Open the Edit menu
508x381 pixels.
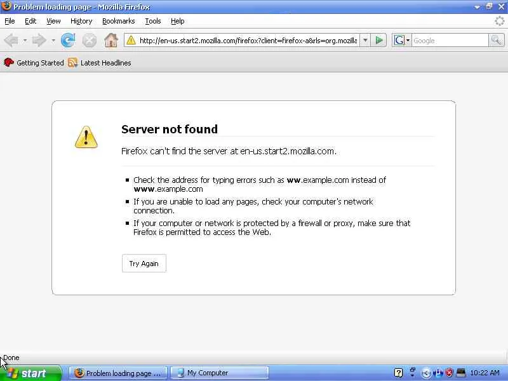(x=30, y=21)
